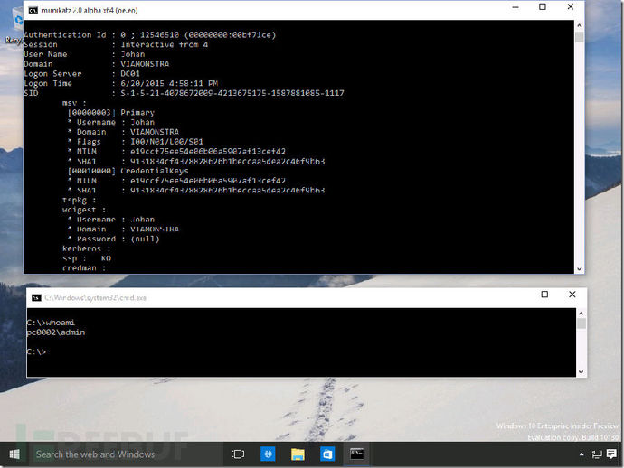Click the empty 'C:\>' prompt in cmd
The height and width of the screenshot is (468, 624).
[x=36, y=351]
